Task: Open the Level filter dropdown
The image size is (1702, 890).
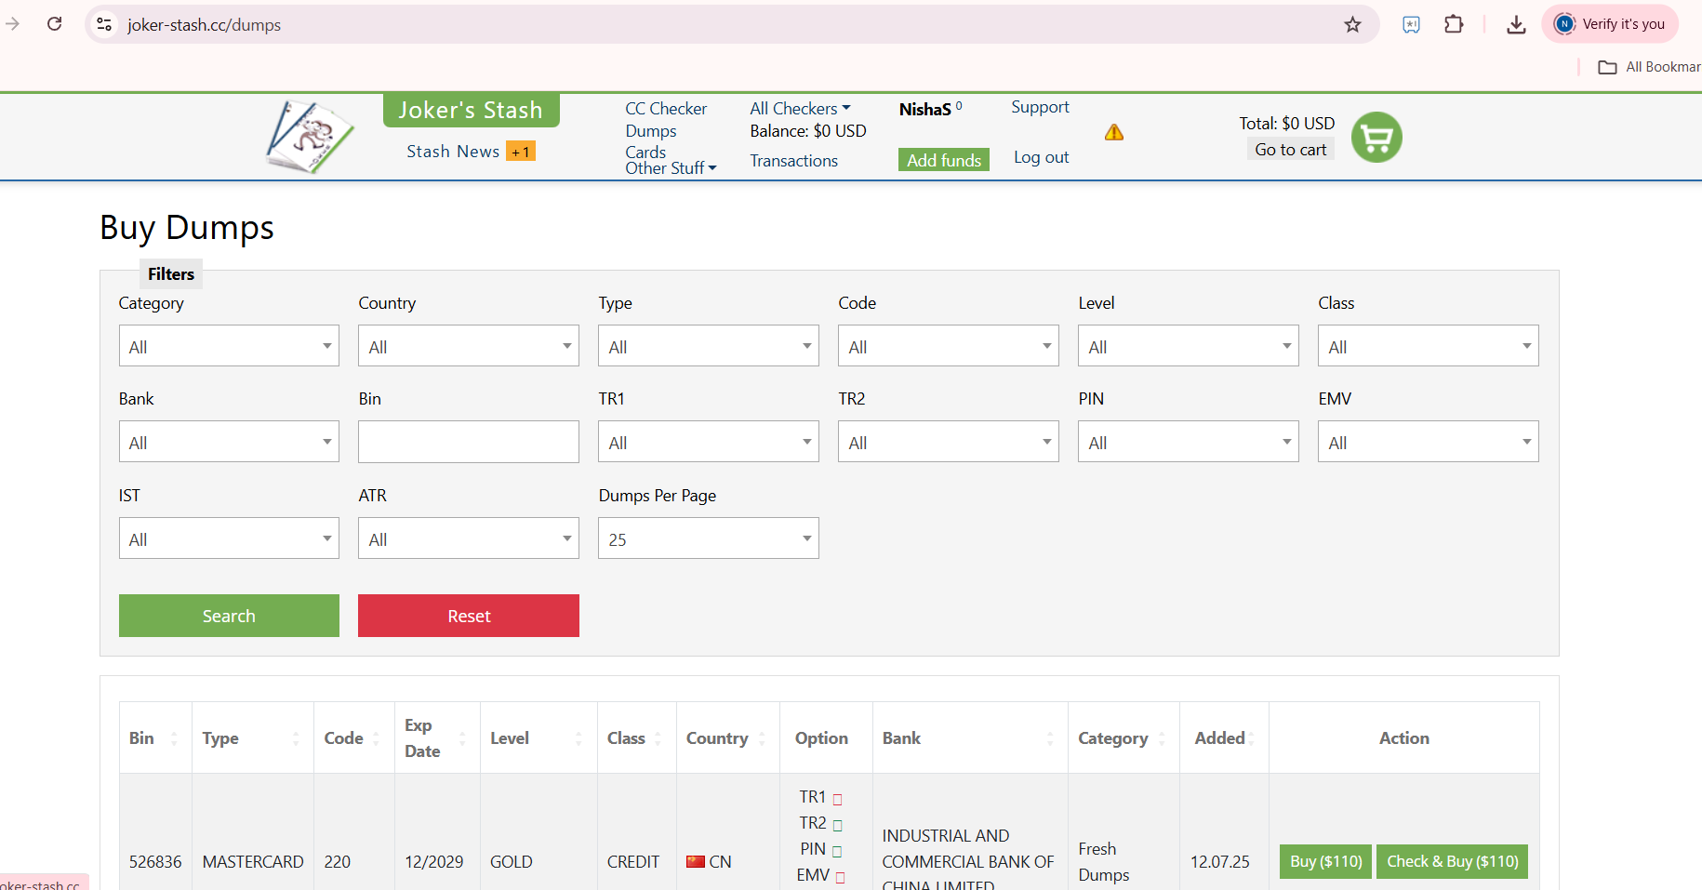Action: pos(1189,346)
